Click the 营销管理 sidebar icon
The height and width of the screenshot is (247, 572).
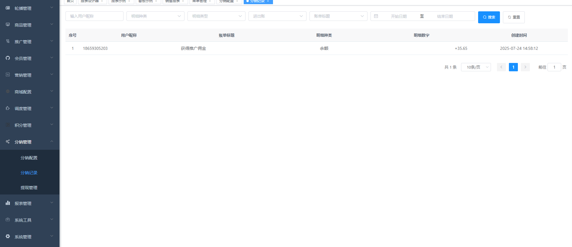tap(8, 75)
